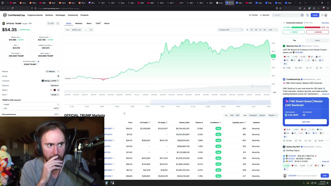Filter markets by DEX
The height and width of the screenshot is (186, 331).
pos(238,115)
